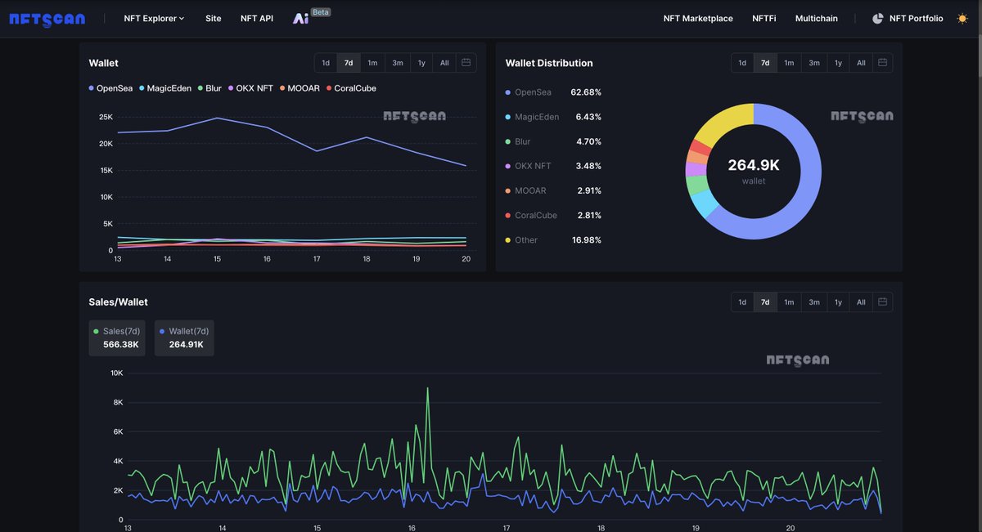
Task: Open calendar picker in Wallet Distribution panel
Action: point(883,63)
